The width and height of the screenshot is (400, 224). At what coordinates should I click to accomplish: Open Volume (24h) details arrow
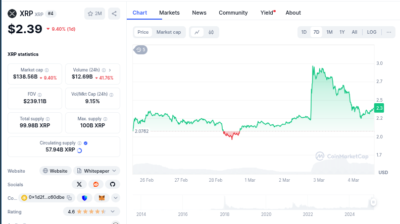[x=110, y=70]
